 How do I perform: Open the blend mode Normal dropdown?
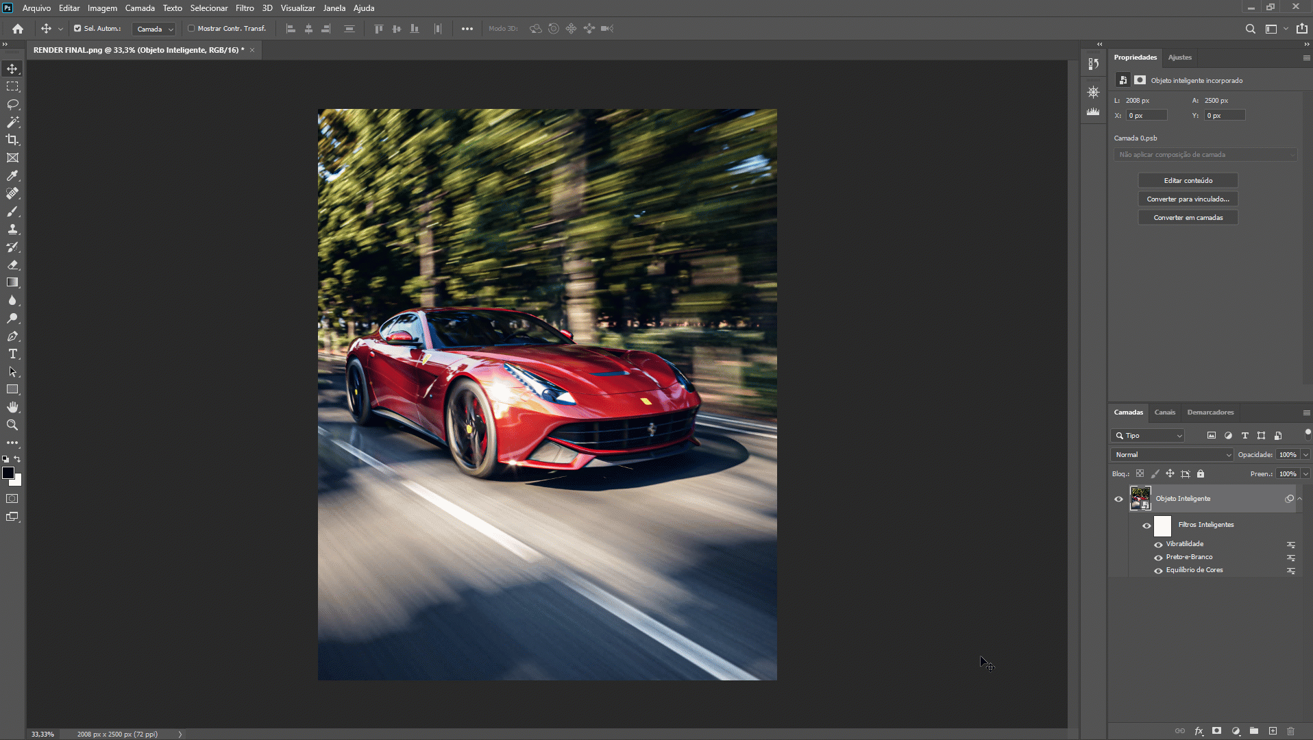pyautogui.click(x=1172, y=455)
